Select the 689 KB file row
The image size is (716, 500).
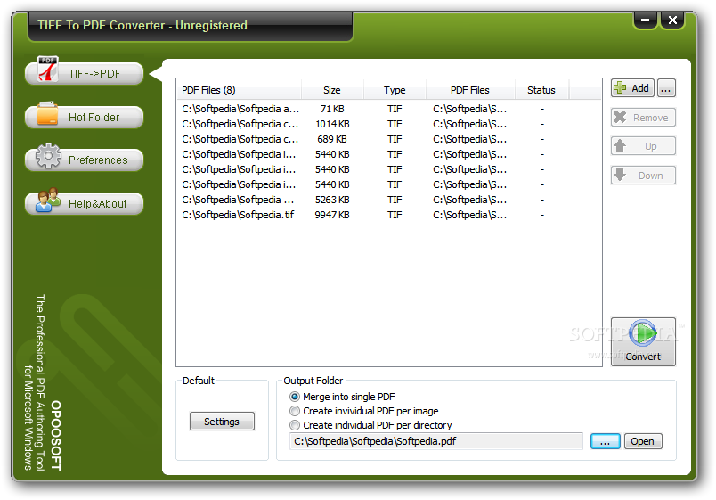click(389, 139)
